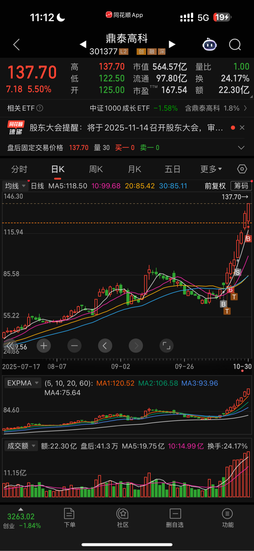The image size is (254, 551).
Task: Move chart left with arrow button
Action: 105,346
